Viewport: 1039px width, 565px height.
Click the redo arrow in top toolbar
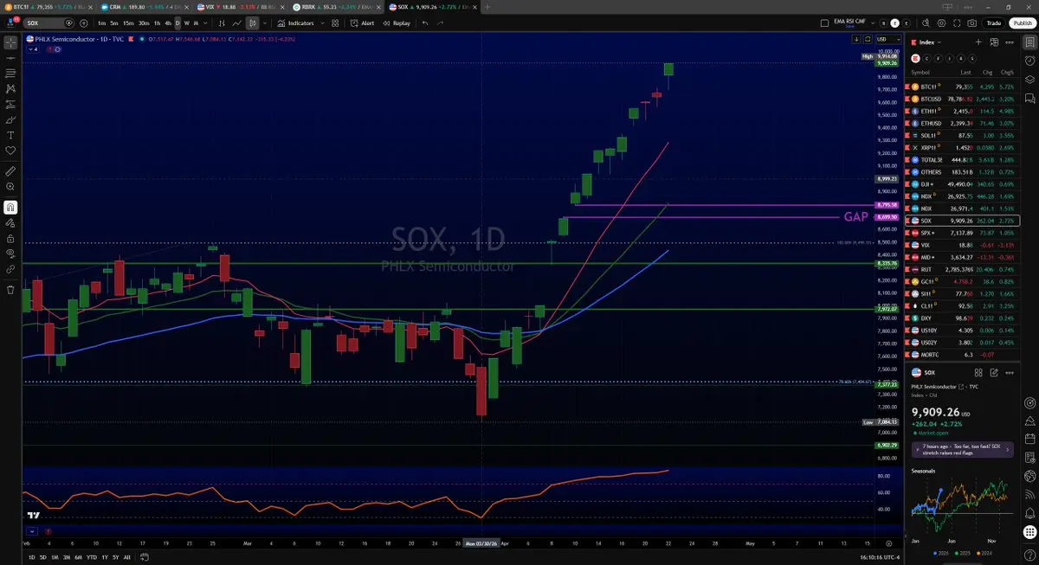point(440,22)
